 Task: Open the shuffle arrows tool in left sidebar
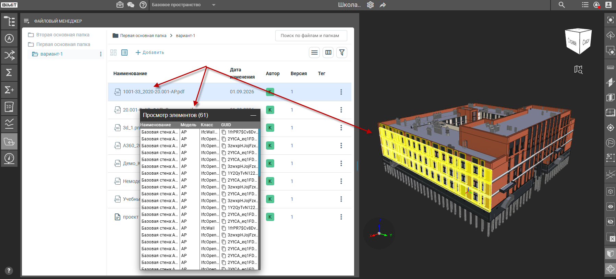9,55
